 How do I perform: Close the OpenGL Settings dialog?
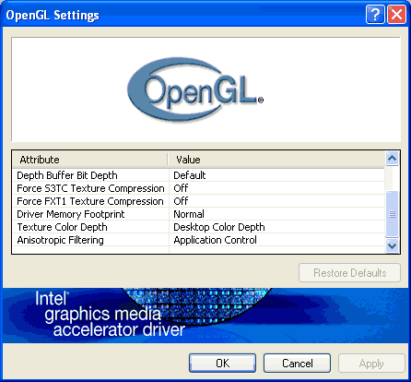(396, 14)
